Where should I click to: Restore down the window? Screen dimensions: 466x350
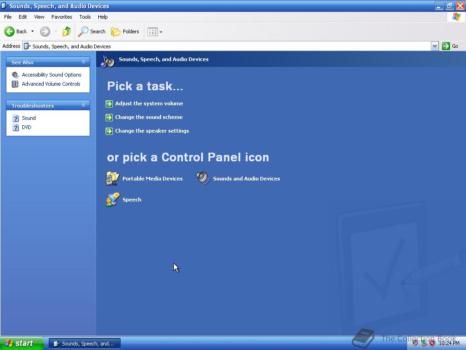[x=449, y=5]
